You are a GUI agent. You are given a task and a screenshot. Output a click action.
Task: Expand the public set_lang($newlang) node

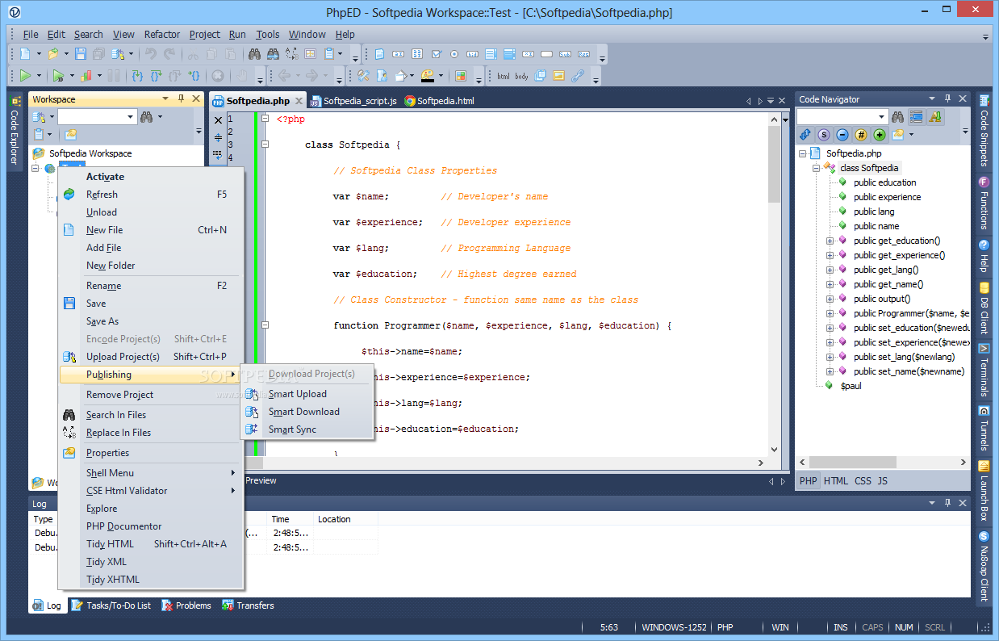pos(830,357)
